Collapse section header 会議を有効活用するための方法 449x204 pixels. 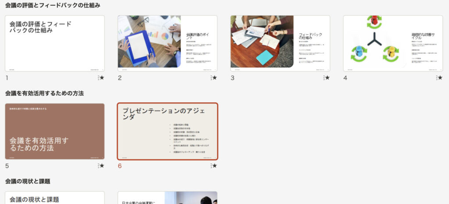[44, 93]
